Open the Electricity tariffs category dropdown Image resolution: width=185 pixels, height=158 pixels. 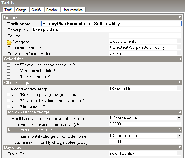pos(179,41)
